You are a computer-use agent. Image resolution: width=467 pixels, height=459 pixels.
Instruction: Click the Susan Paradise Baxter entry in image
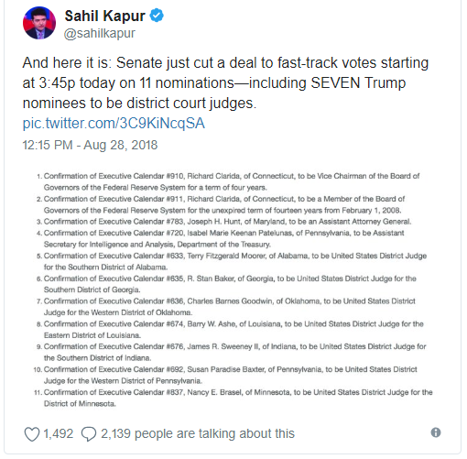point(225,375)
